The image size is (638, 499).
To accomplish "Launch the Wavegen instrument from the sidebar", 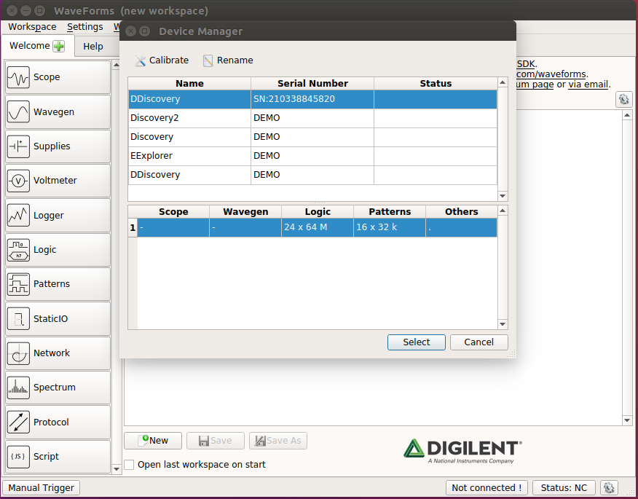I will pos(58,112).
